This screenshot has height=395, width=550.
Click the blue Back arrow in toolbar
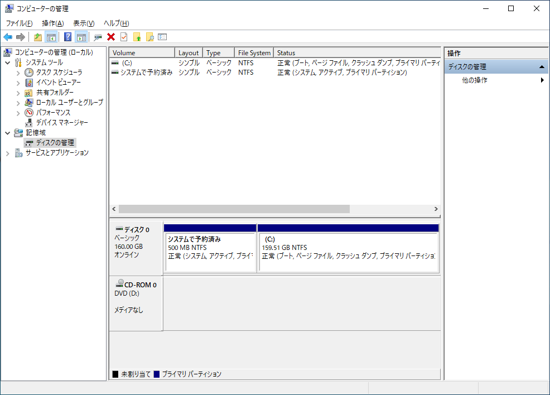click(8, 37)
